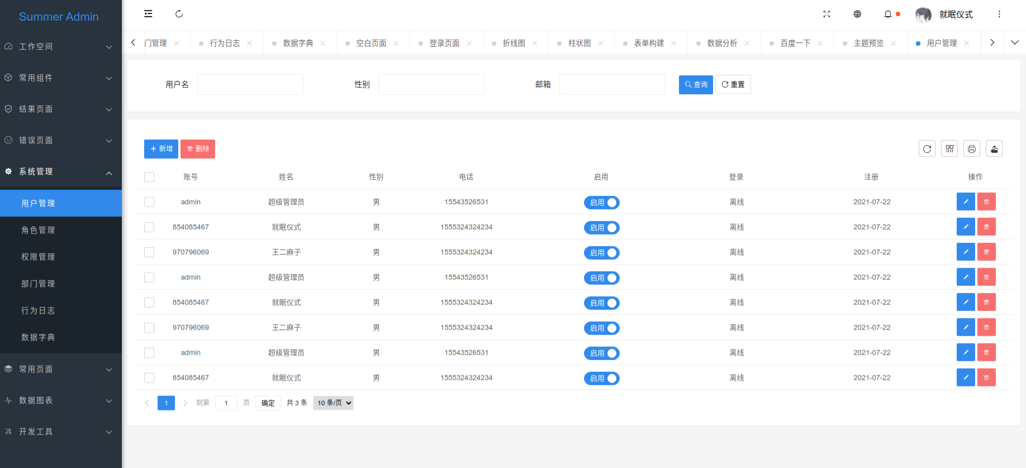
Task: Open 角色管理 in the sidebar
Action: coord(38,230)
